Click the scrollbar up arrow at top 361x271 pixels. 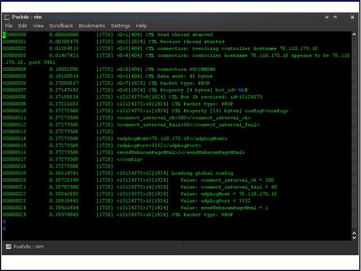tap(354, 34)
